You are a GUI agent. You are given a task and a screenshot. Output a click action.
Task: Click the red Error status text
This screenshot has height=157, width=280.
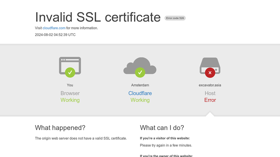tap(210, 100)
